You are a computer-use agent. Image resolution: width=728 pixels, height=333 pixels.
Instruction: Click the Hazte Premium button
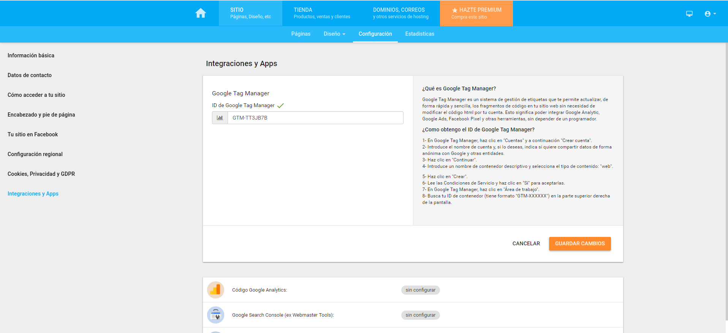(476, 13)
